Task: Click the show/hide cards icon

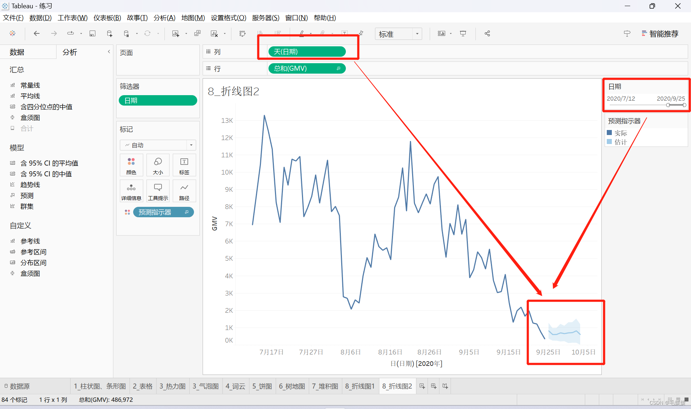Action: (442, 33)
